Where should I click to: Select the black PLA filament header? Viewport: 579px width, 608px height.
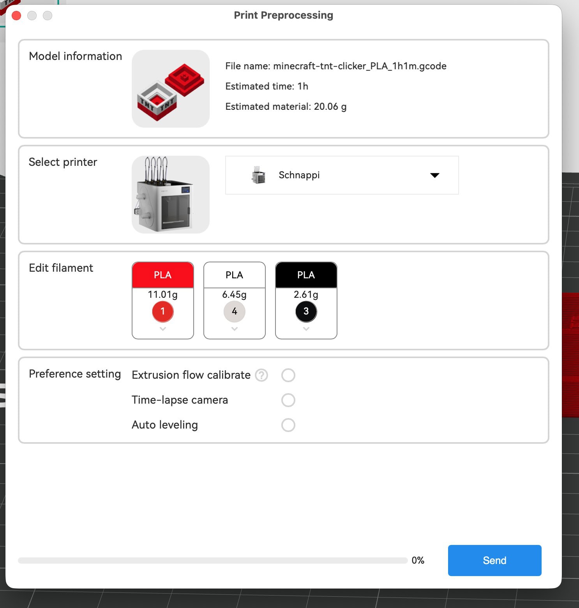306,275
